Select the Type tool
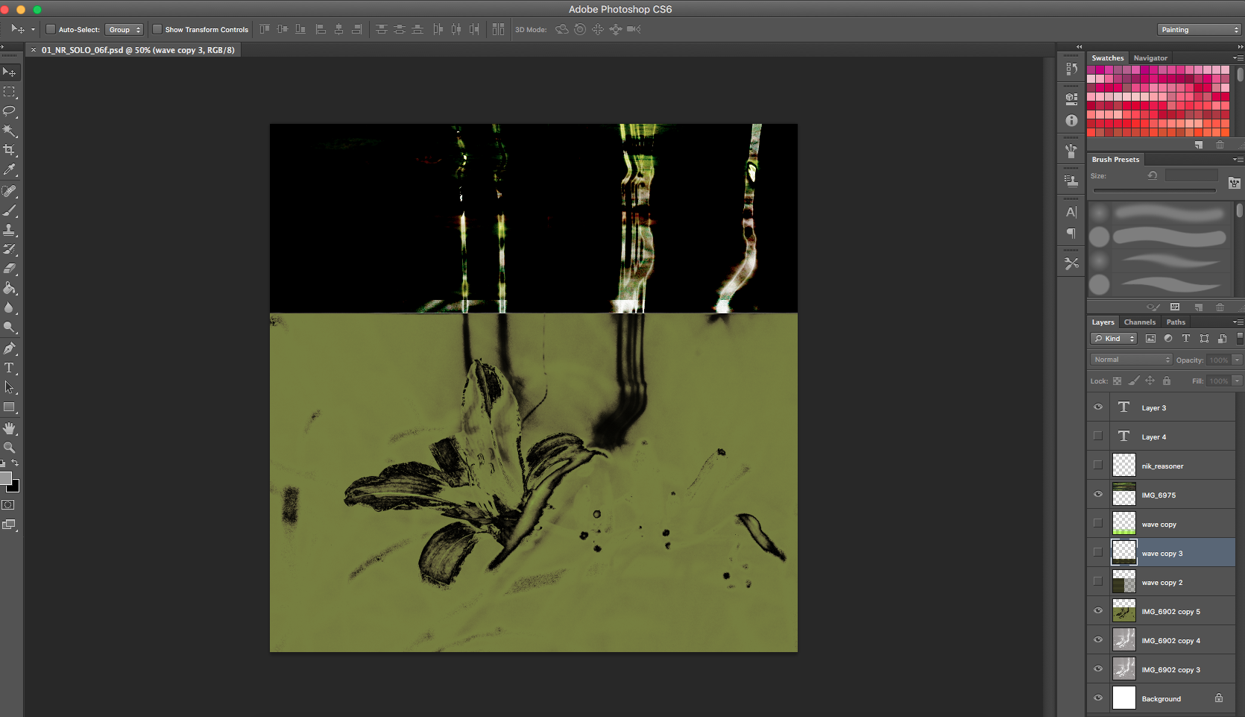 9,368
